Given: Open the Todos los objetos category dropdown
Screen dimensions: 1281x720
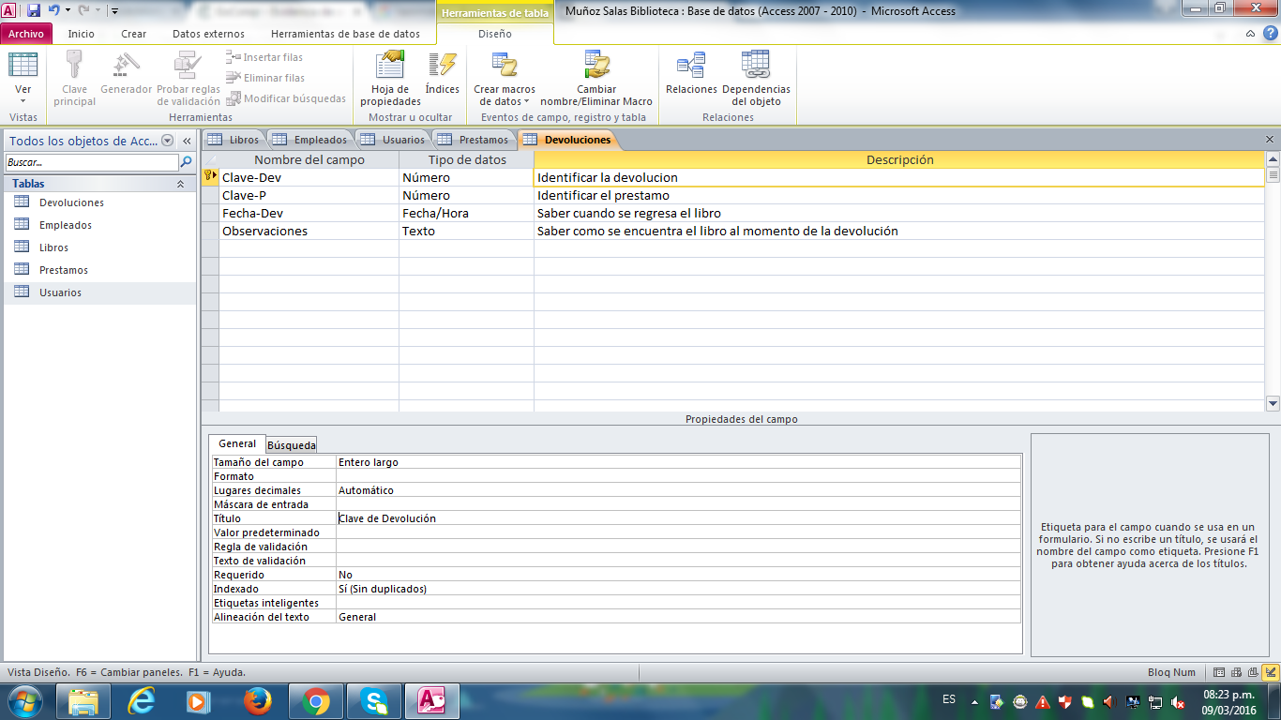Looking at the screenshot, I should (x=168, y=141).
